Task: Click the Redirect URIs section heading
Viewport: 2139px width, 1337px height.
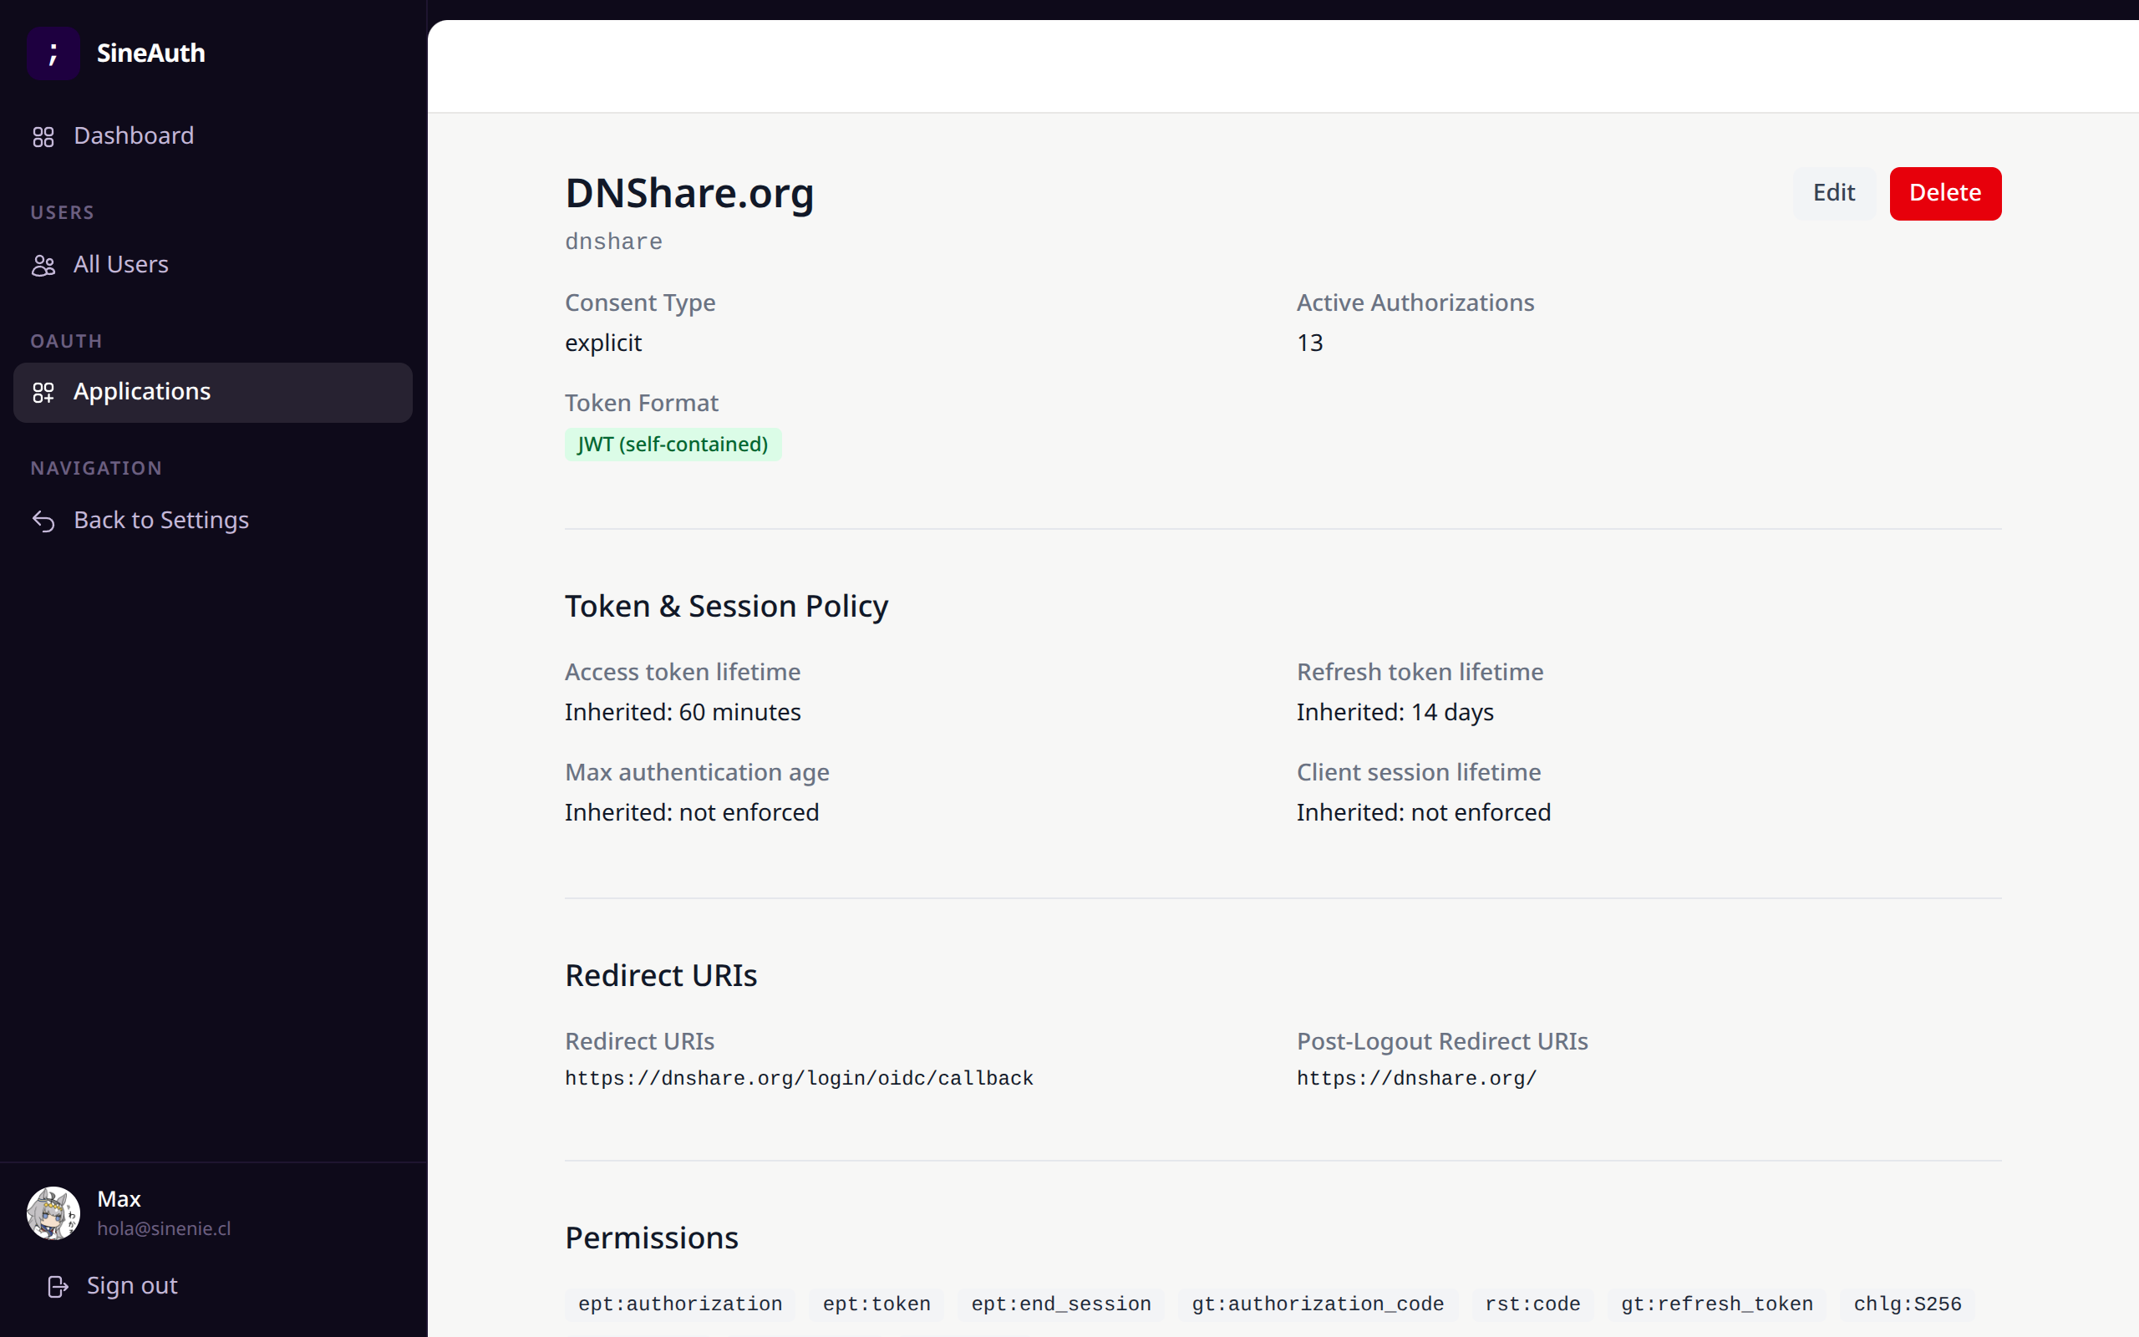Action: click(660, 975)
